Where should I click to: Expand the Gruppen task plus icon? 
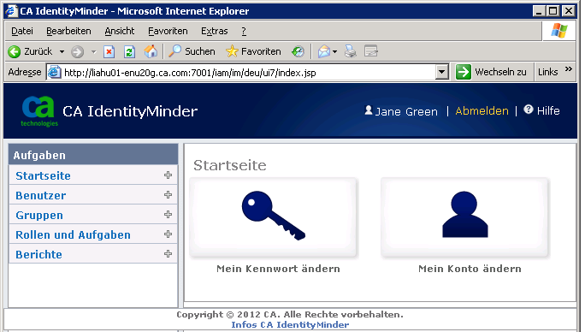click(168, 215)
